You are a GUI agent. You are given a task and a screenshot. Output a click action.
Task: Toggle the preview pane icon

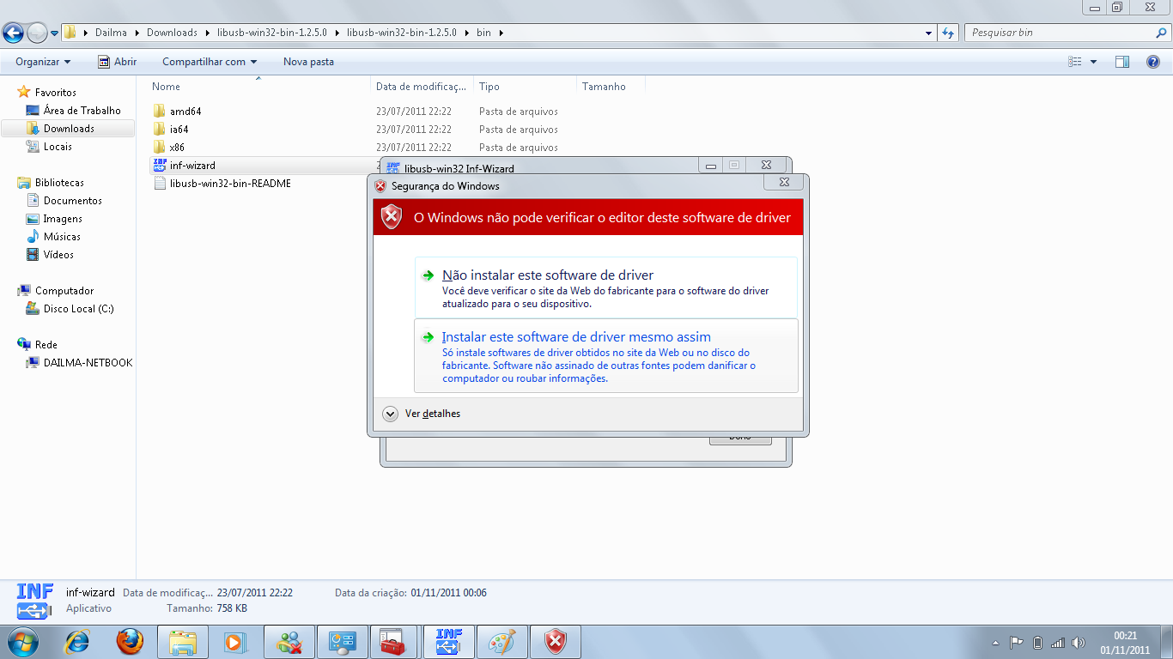[1122, 62]
